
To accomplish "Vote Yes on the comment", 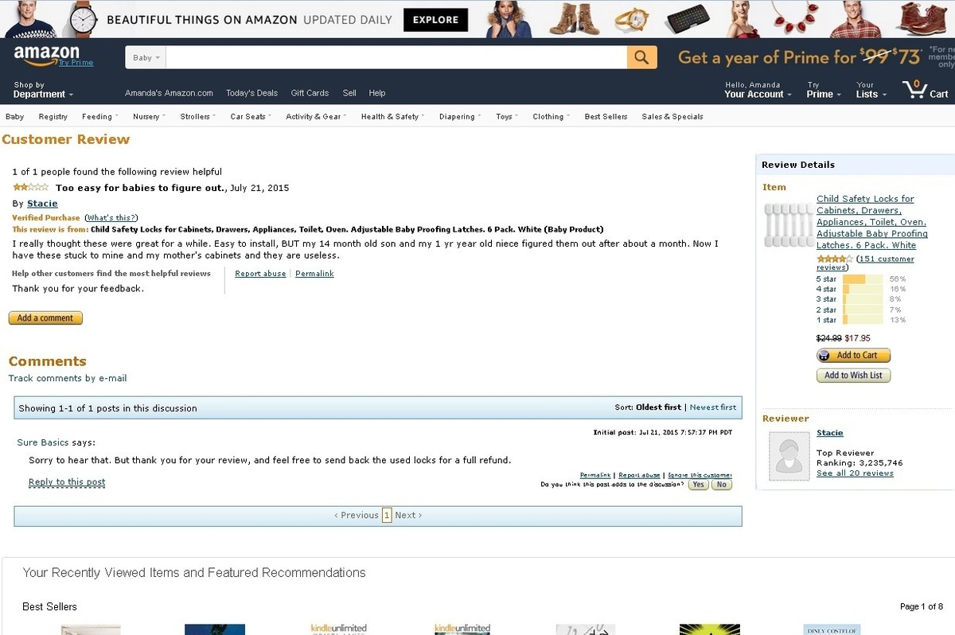I will 698,485.
